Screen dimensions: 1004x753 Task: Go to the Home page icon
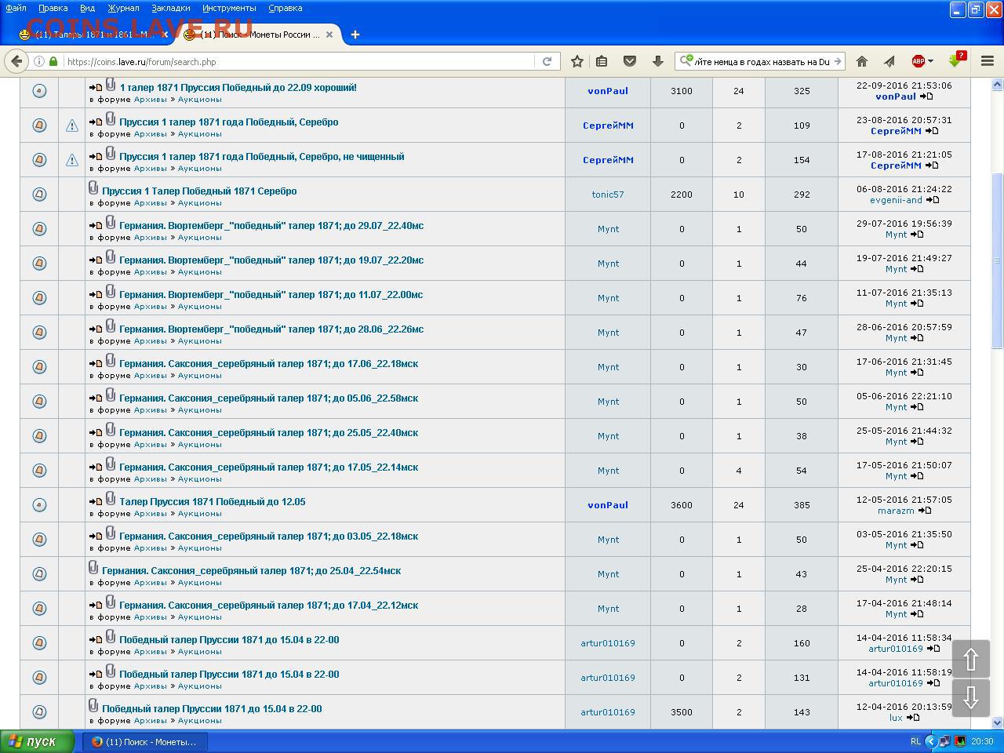(861, 61)
